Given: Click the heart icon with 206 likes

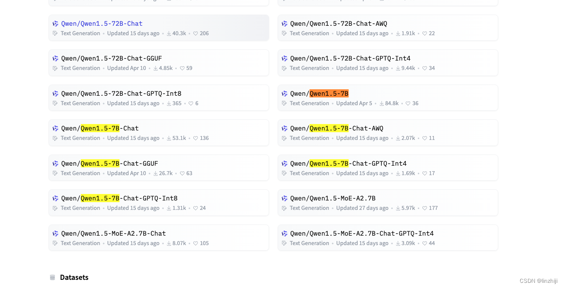Looking at the screenshot, I should click(x=196, y=33).
